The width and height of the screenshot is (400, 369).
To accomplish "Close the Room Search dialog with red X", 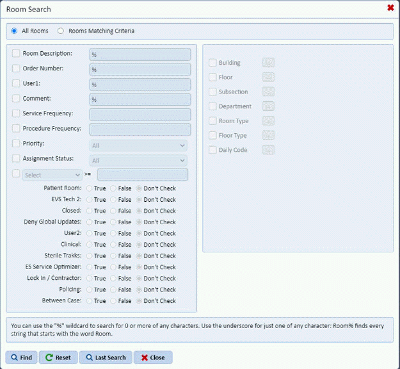I will [390, 8].
